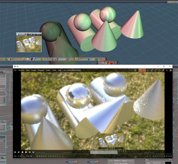Play the sequence forward
This screenshot has height=164, width=178.
coord(26,152)
